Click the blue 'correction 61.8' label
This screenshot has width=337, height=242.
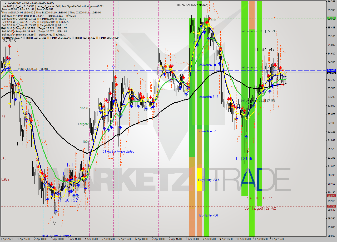(209, 97)
